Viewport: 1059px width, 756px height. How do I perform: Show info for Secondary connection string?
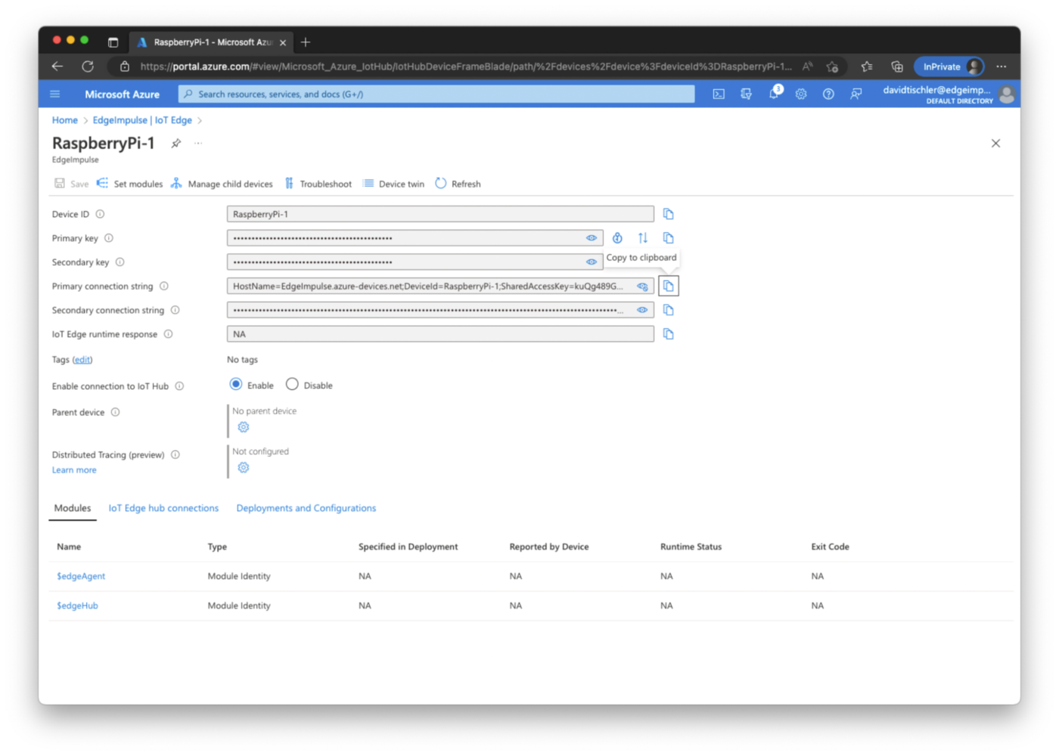tap(175, 310)
